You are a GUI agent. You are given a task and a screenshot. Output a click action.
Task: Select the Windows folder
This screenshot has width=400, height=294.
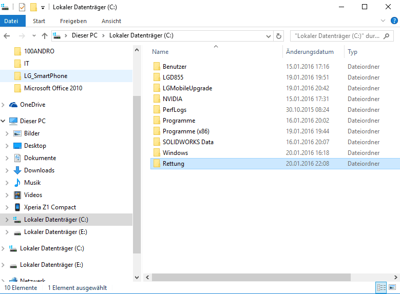[175, 153]
